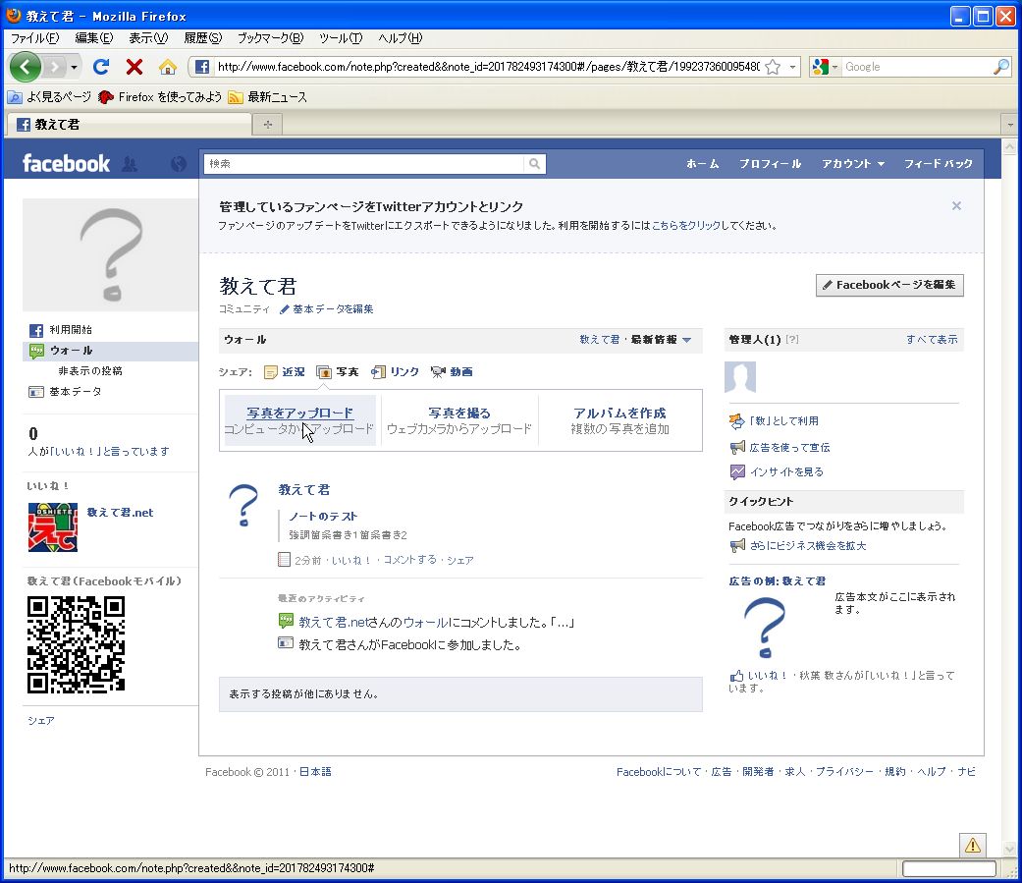Click the site favicon in the address bar
Screen dimensions: 1022x883
pos(202,67)
